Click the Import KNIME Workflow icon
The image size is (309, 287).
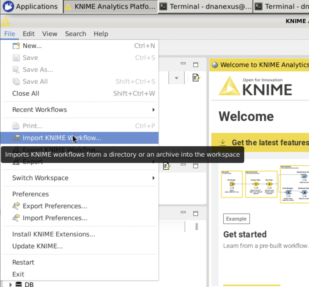[x=16, y=138]
